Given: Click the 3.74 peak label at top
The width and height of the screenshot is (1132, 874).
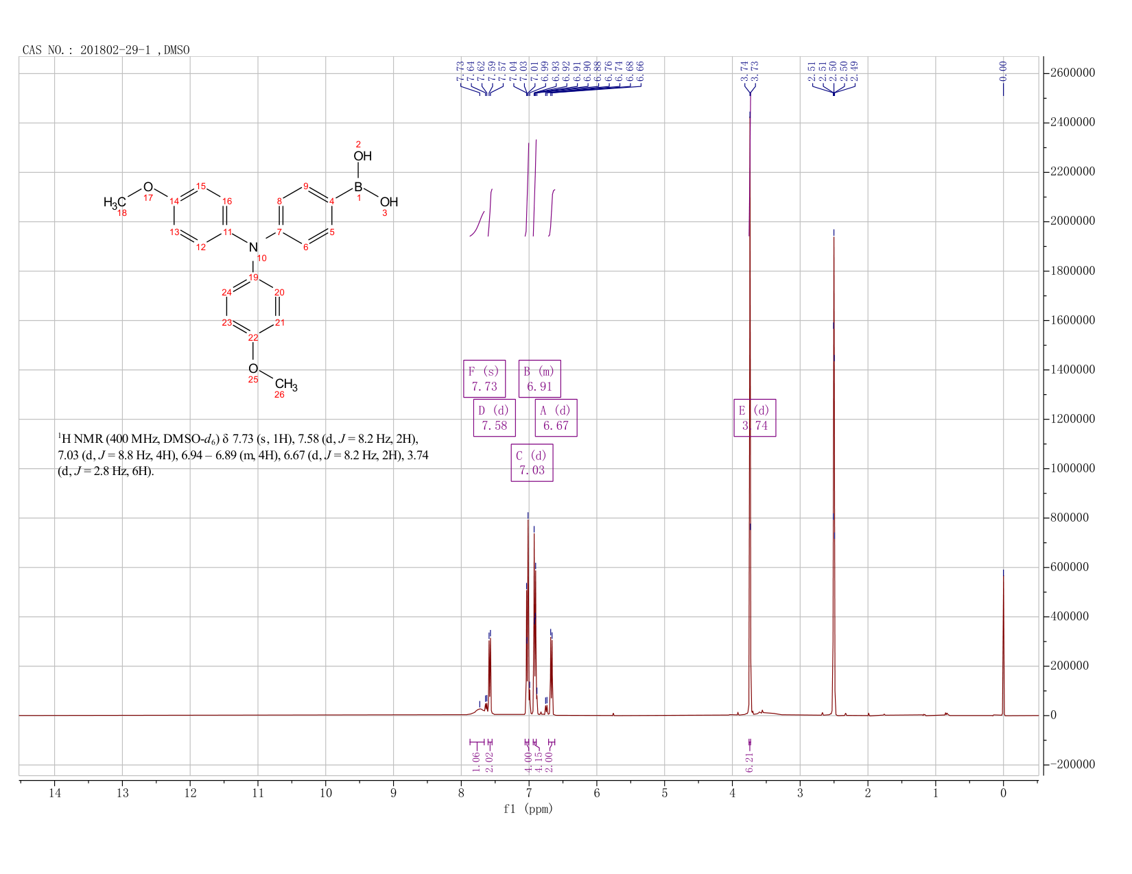Looking at the screenshot, I should [x=744, y=71].
